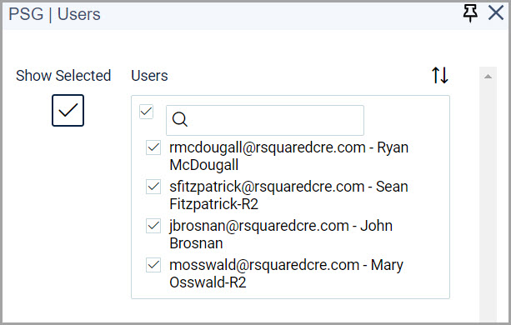The width and height of the screenshot is (511, 325).
Task: Click the Users label
Action: pyautogui.click(x=149, y=76)
